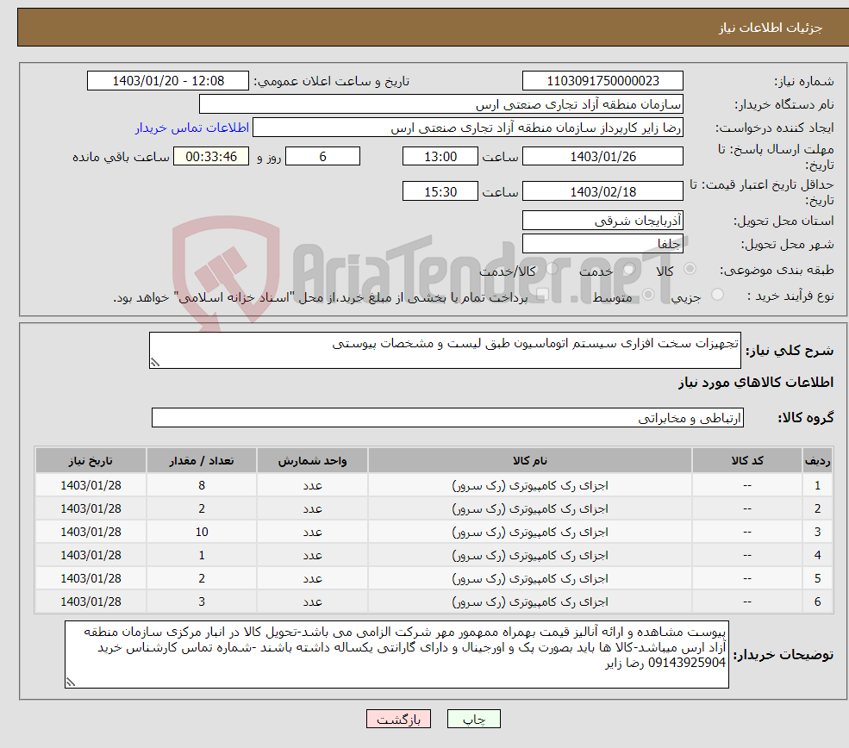Select the کالا radio button
This screenshot has width=849, height=748.
click(690, 269)
